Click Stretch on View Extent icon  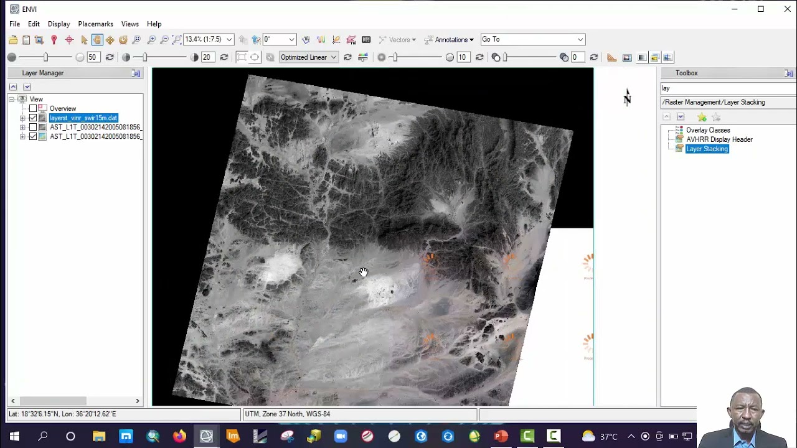click(255, 57)
